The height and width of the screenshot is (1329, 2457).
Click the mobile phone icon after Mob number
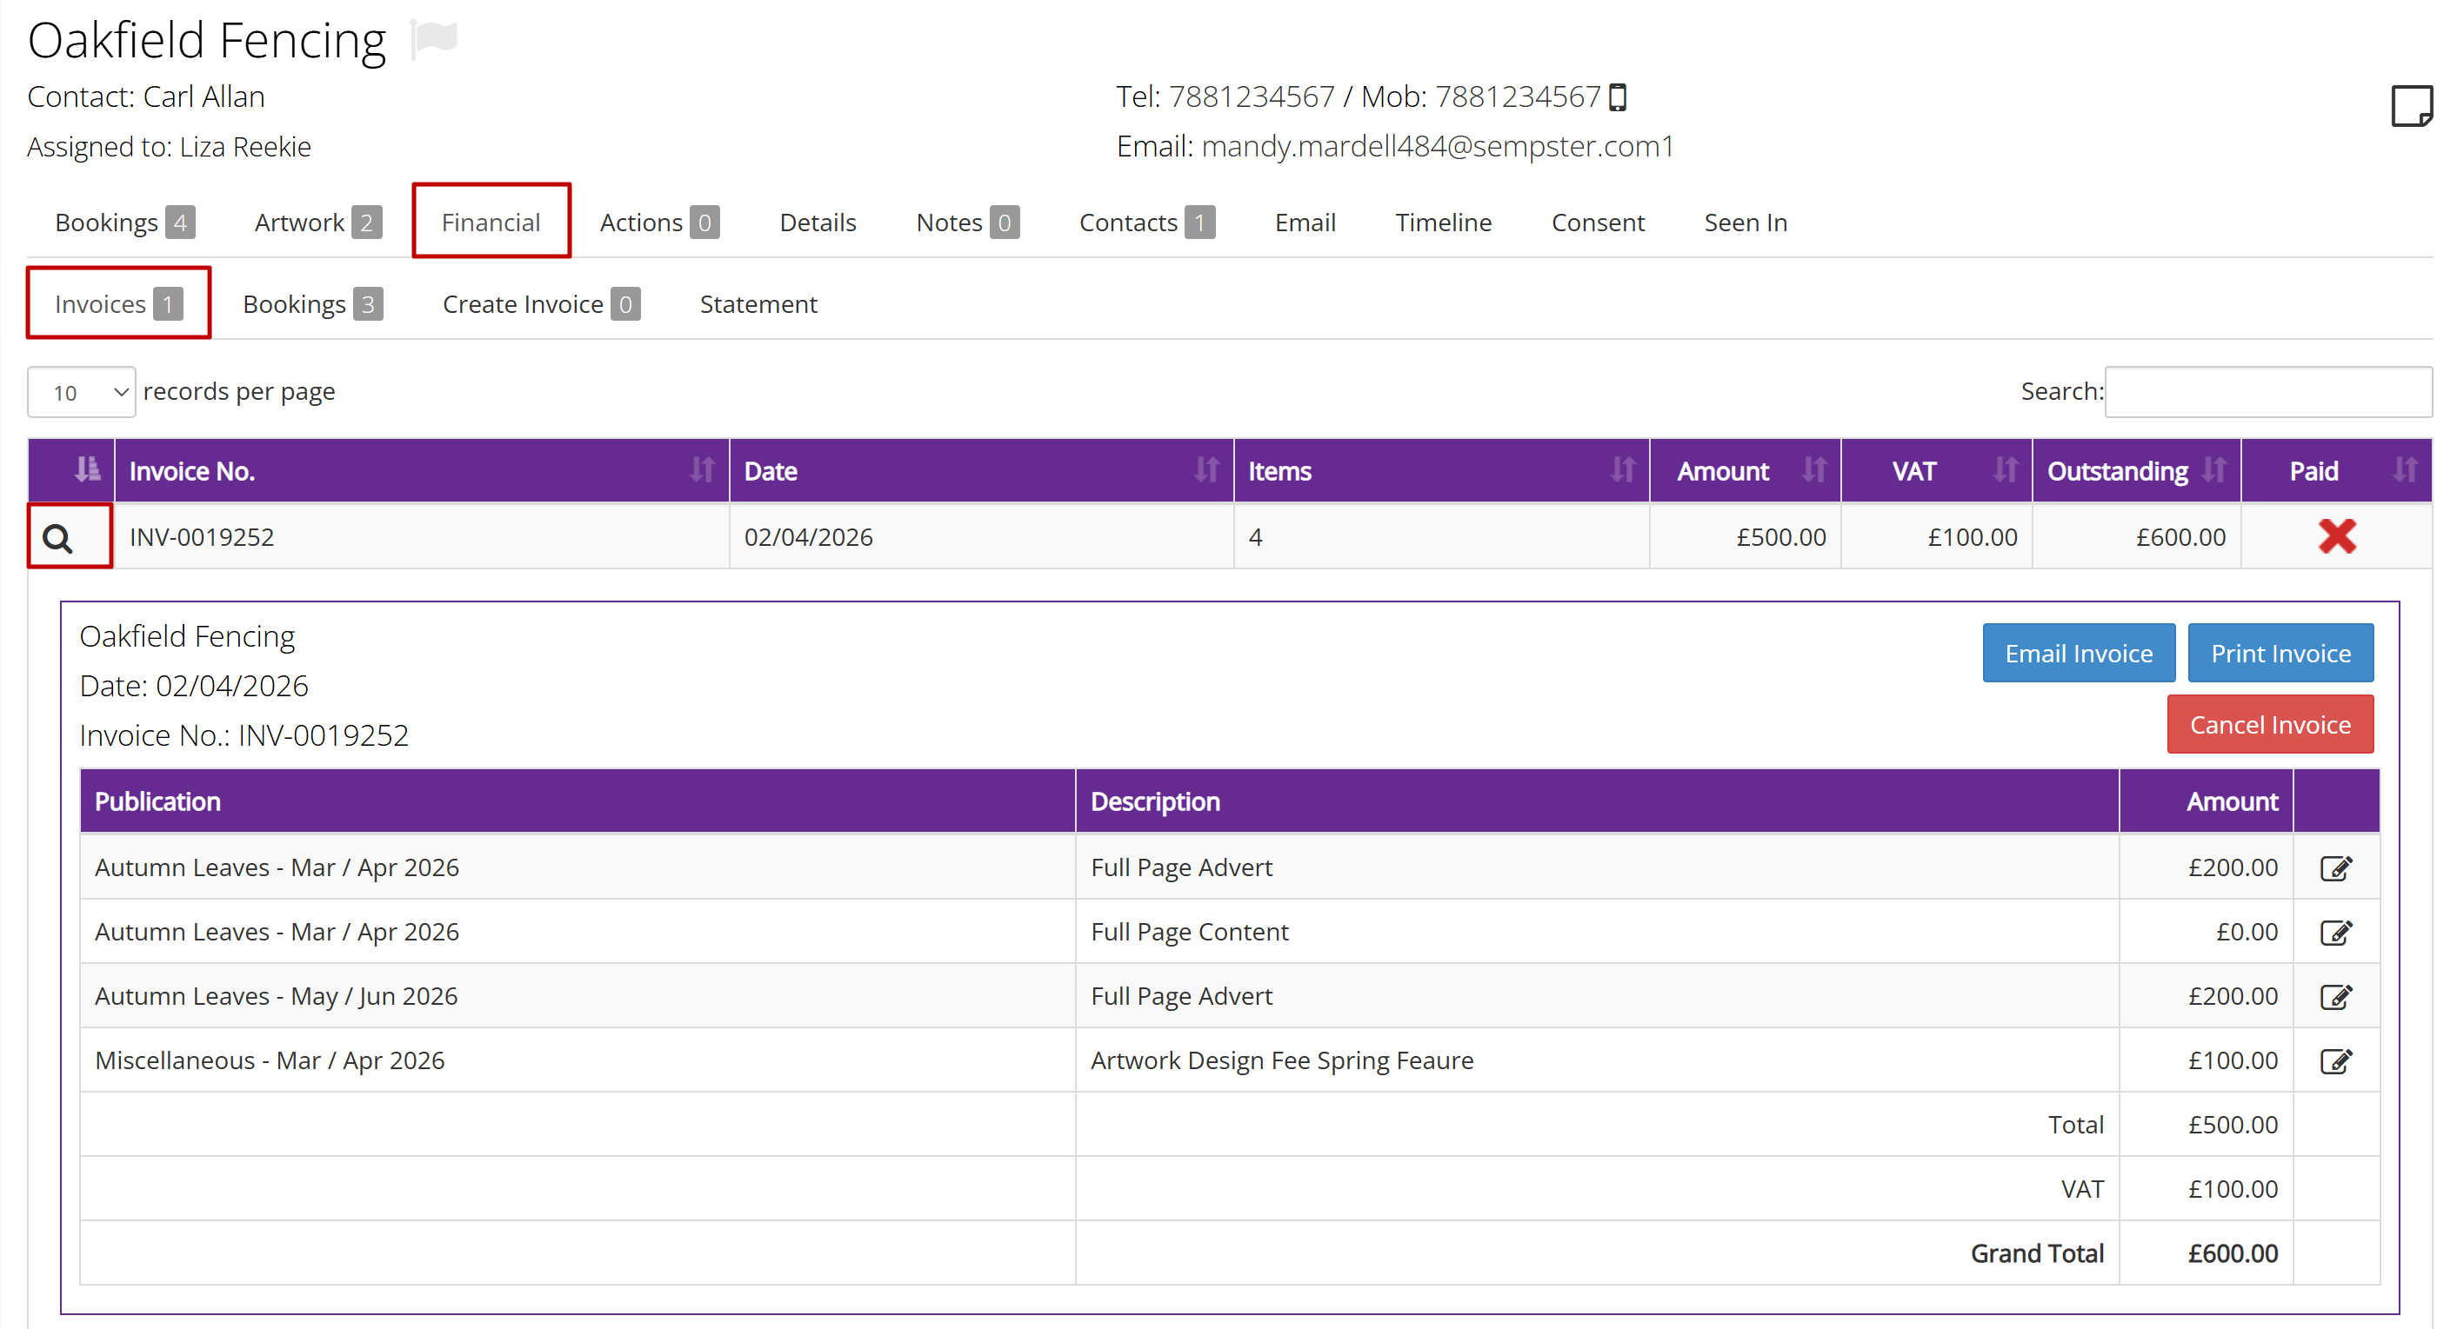[x=1618, y=97]
